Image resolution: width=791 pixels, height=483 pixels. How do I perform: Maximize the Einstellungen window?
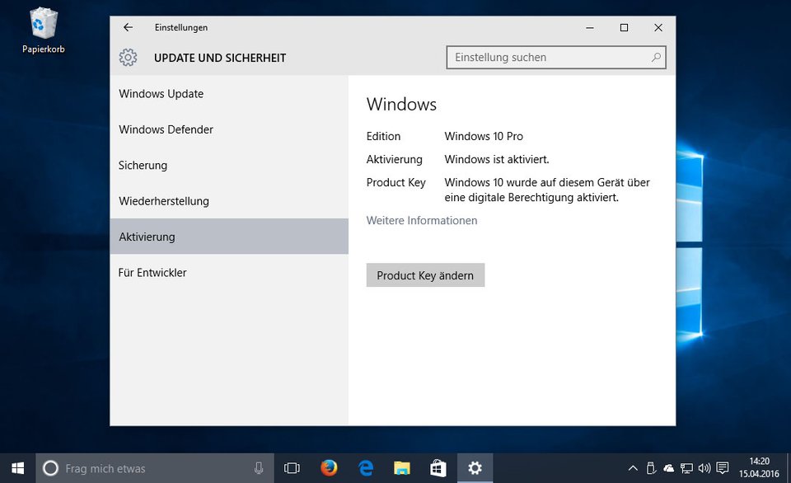pyautogui.click(x=624, y=28)
